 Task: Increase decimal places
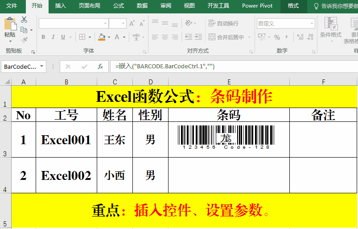point(300,37)
